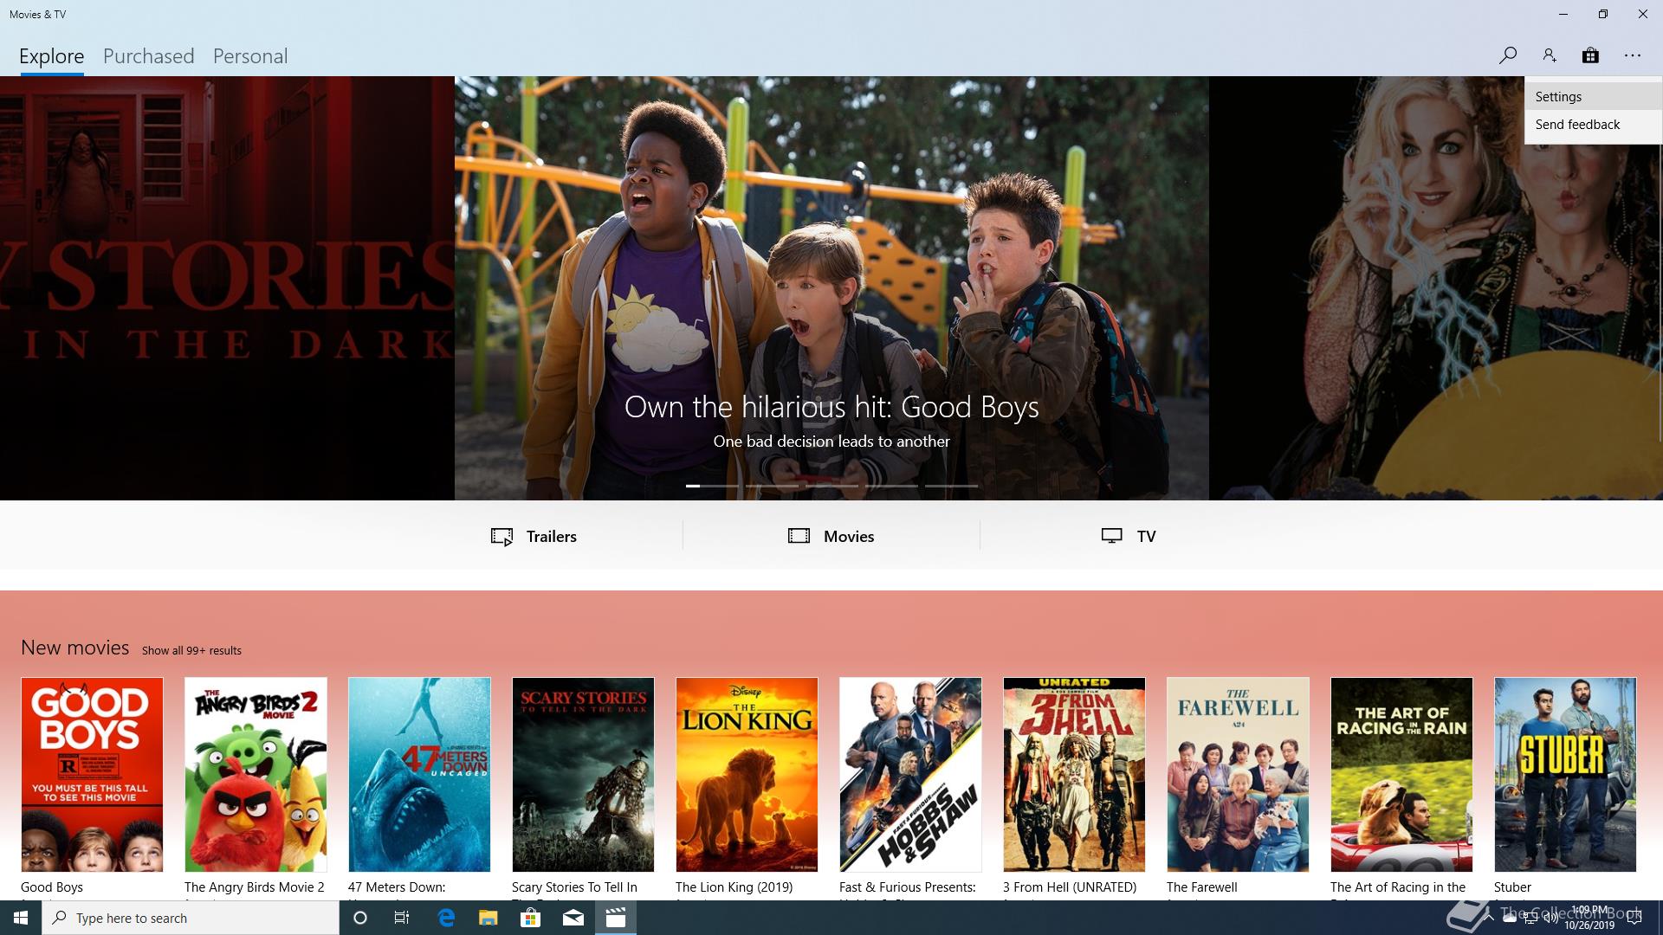Switch to the Explore tab

pos(52,56)
